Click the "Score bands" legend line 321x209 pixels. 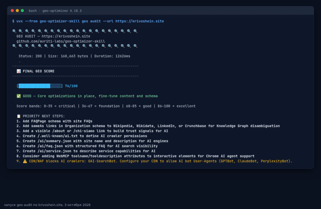[x=106, y=106]
